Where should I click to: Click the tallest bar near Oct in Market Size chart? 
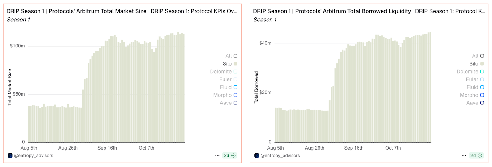[x=178, y=87]
